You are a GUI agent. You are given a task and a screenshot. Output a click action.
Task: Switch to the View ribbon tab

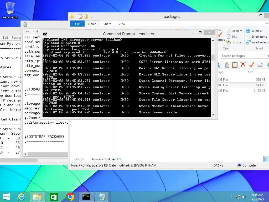click(122, 24)
